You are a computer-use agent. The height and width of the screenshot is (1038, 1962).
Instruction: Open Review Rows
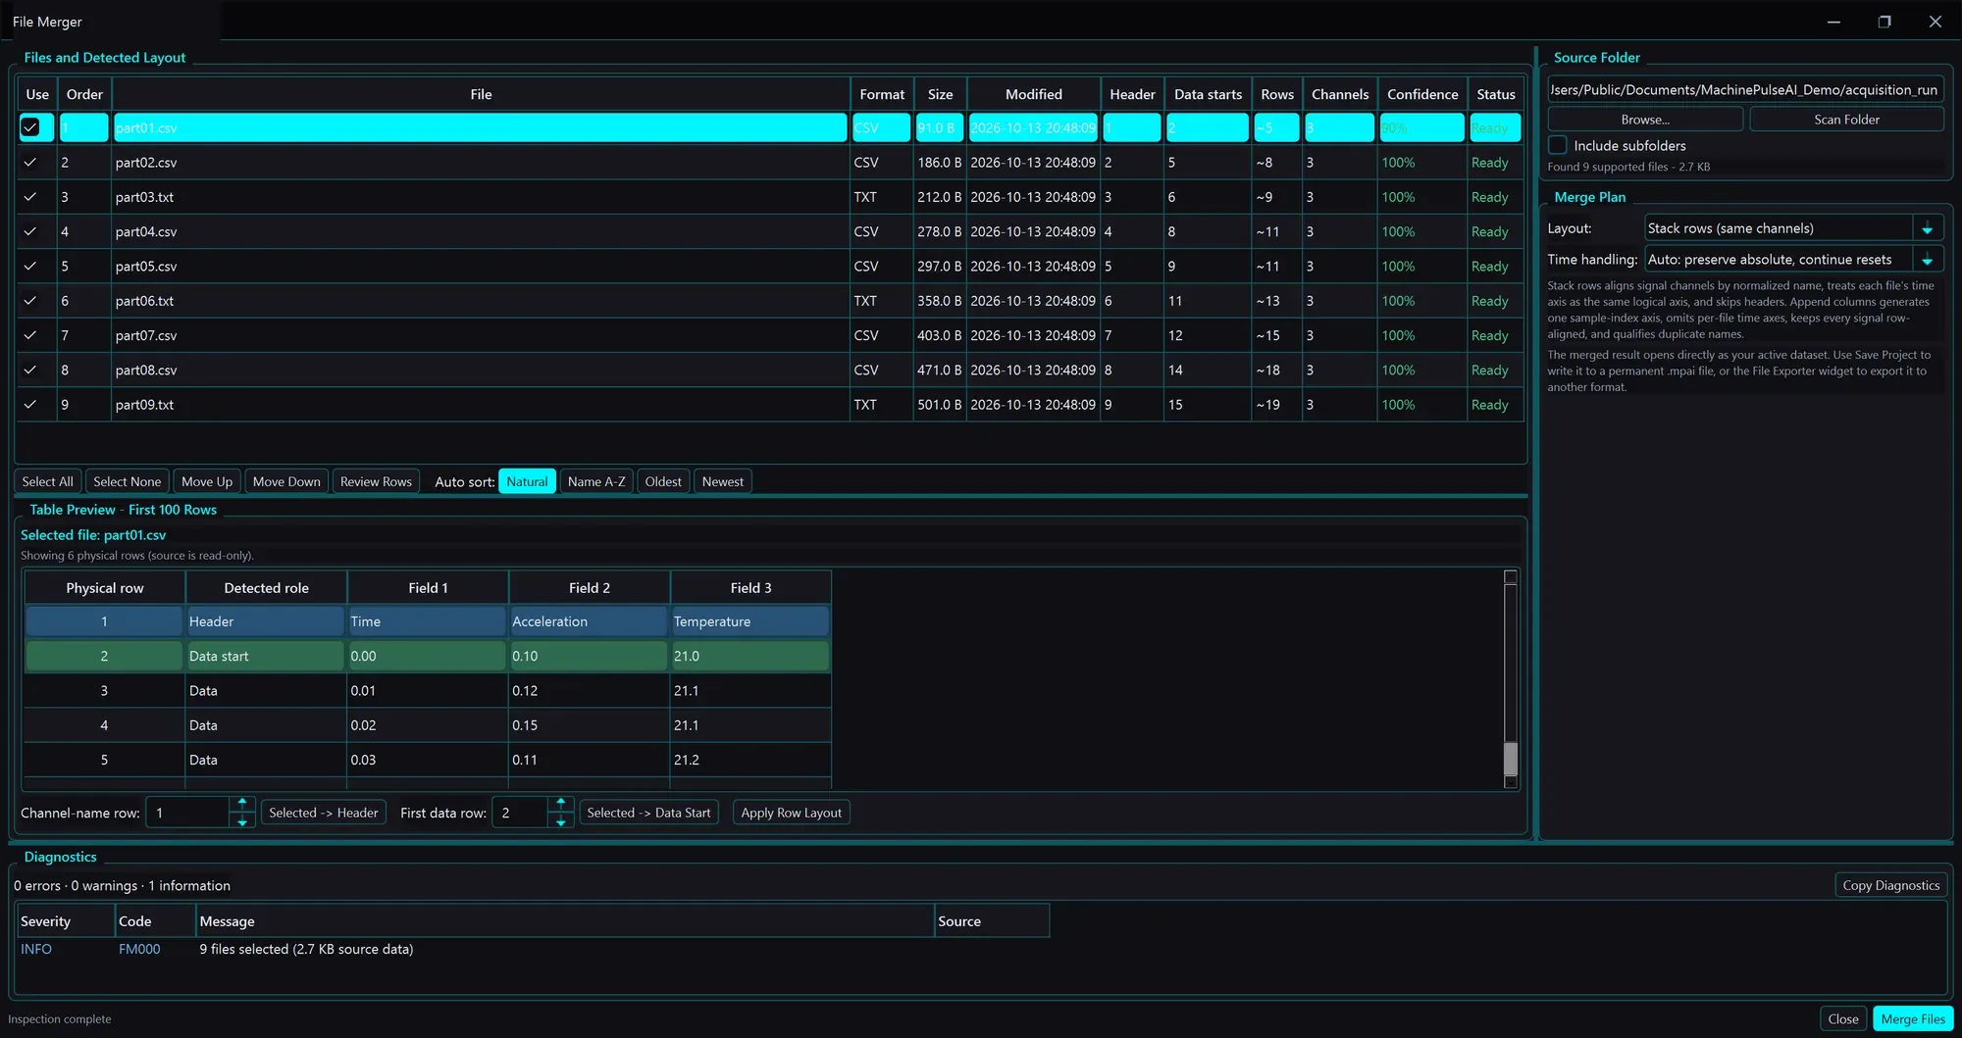(x=376, y=481)
